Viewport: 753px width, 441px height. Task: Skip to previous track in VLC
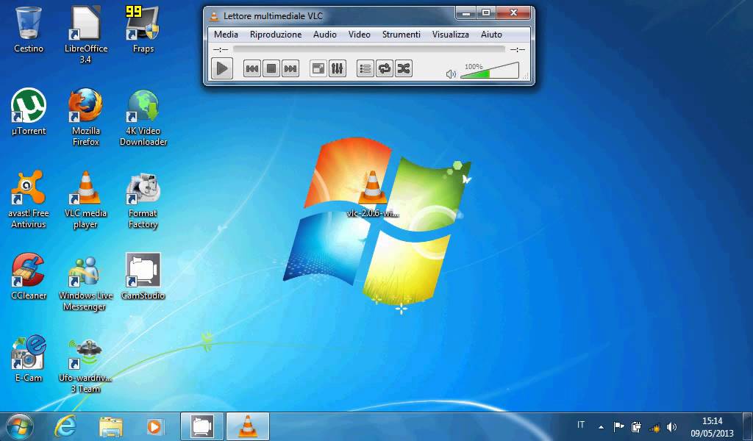pyautogui.click(x=251, y=68)
